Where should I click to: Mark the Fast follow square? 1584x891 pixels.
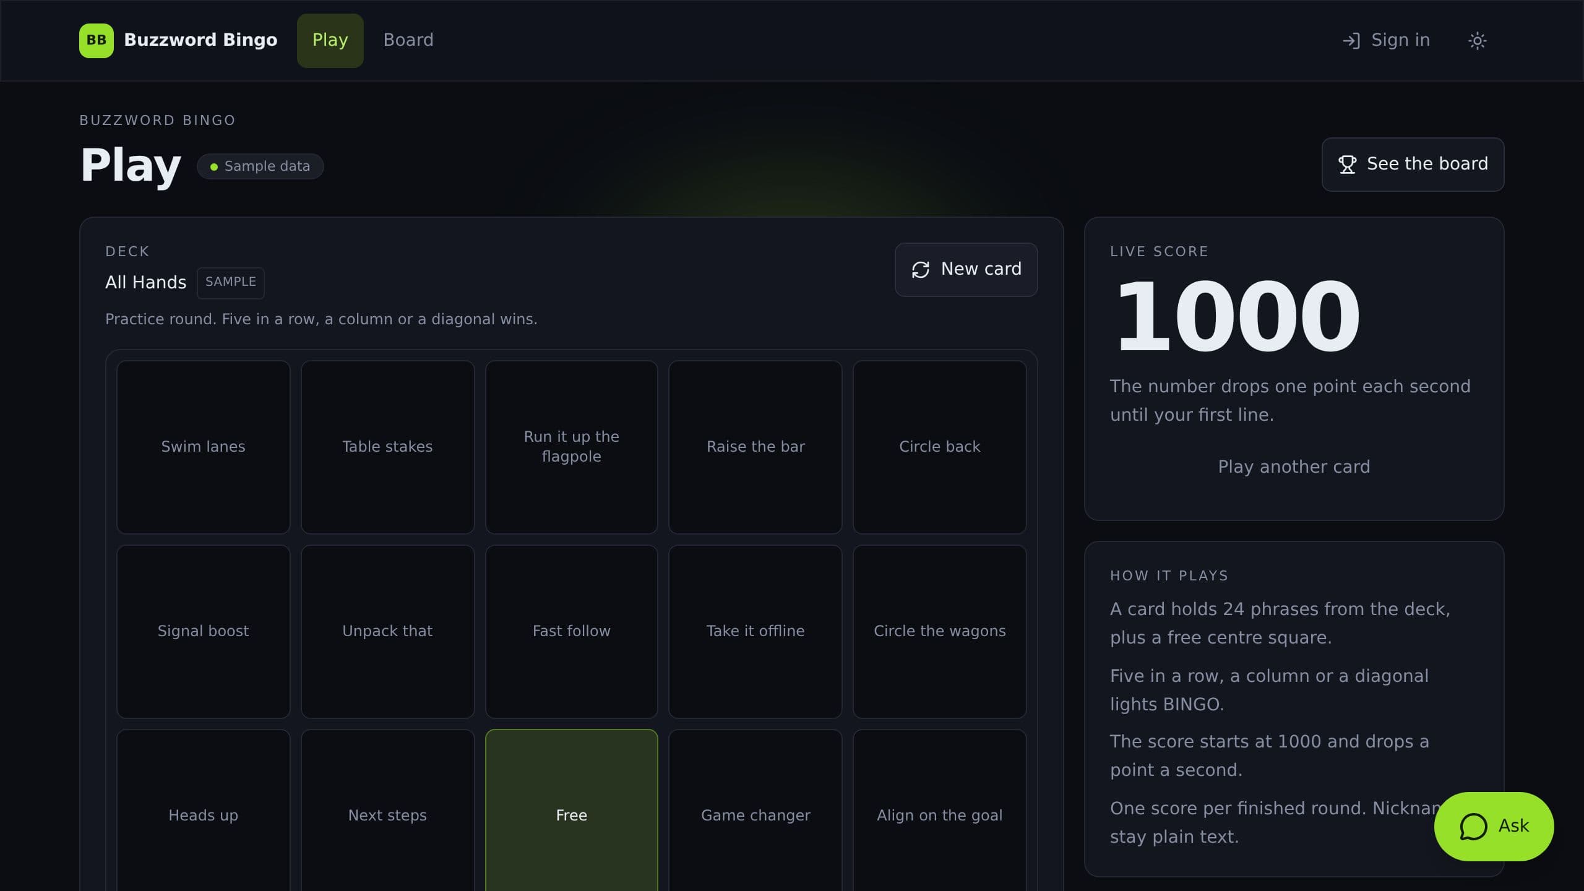point(571,631)
